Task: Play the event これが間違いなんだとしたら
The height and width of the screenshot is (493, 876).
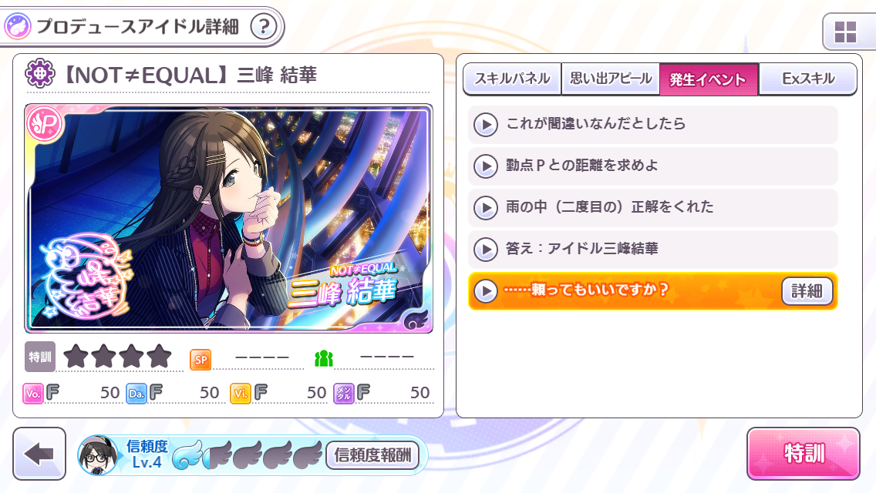Action: point(486,125)
